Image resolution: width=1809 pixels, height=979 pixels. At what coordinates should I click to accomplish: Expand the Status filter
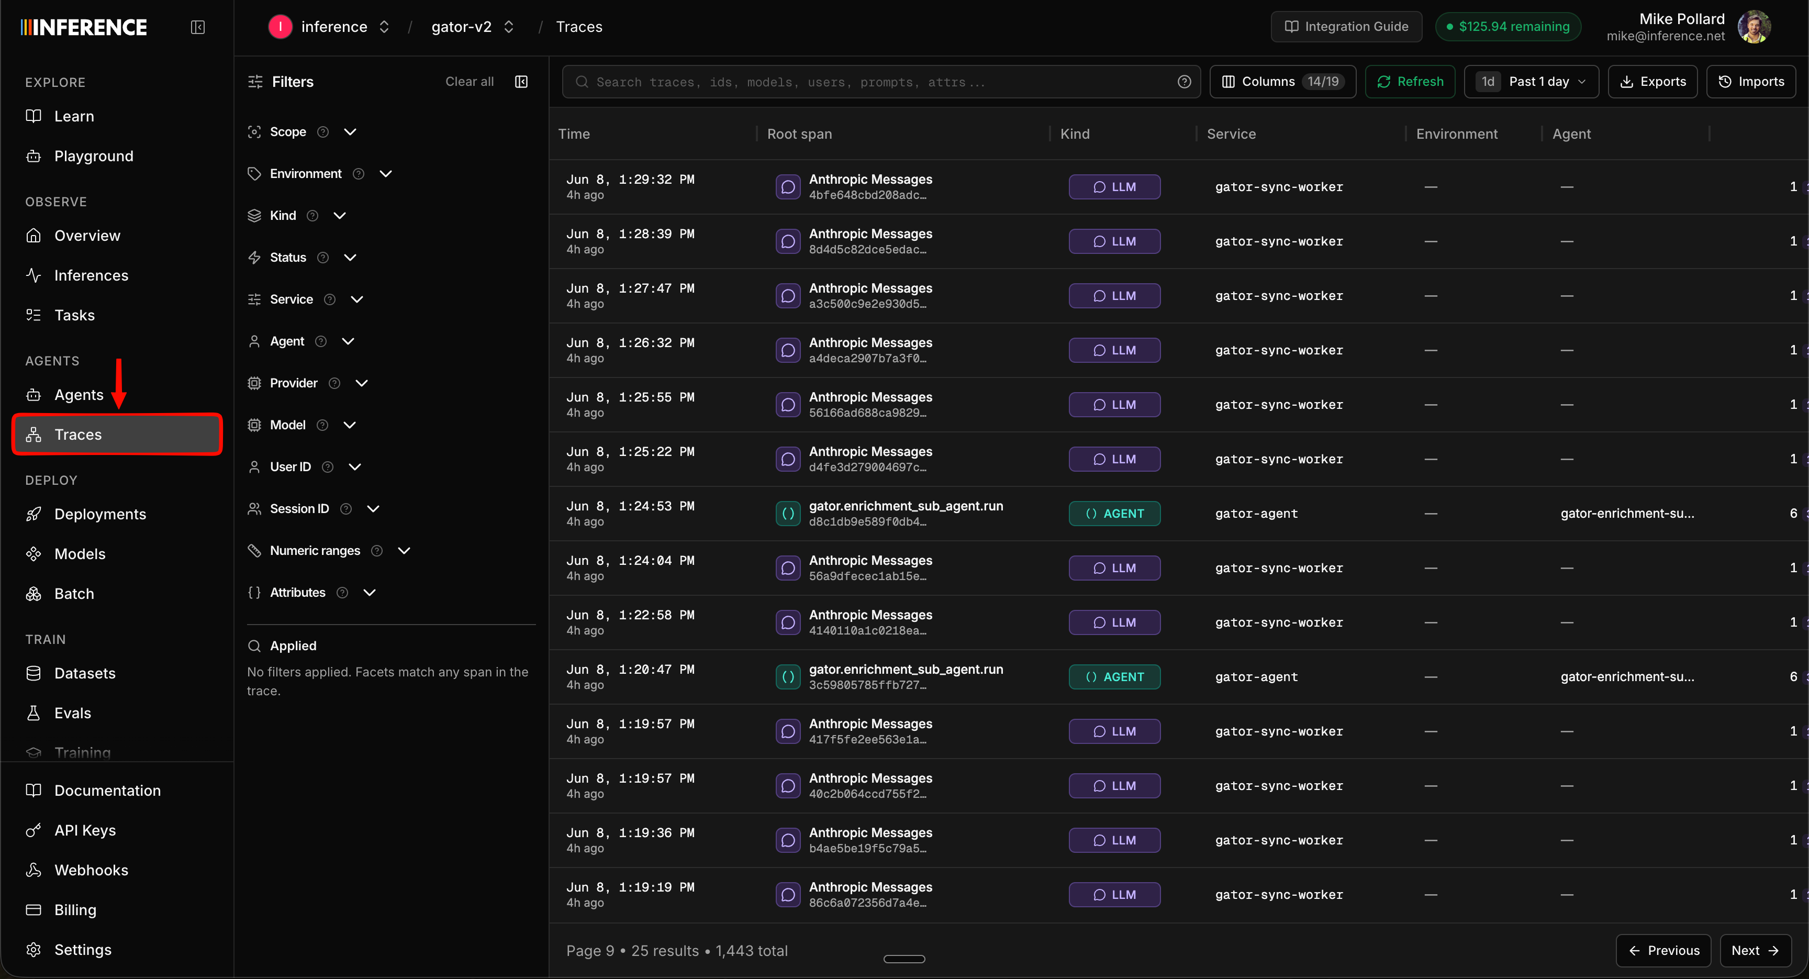pos(350,258)
